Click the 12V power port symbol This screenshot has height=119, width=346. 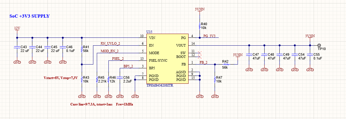pos(17,30)
